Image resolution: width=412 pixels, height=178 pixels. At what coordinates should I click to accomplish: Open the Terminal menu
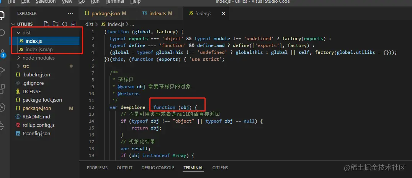pyautogui.click(x=115, y=2)
